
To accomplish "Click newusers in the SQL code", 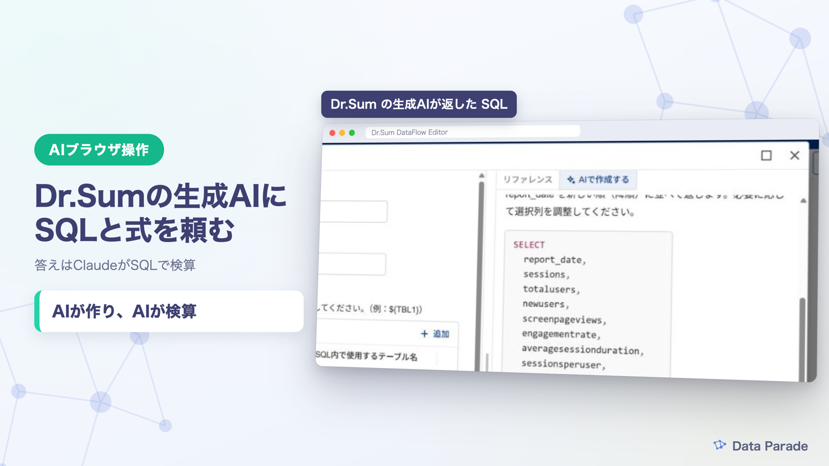I will tap(544, 304).
